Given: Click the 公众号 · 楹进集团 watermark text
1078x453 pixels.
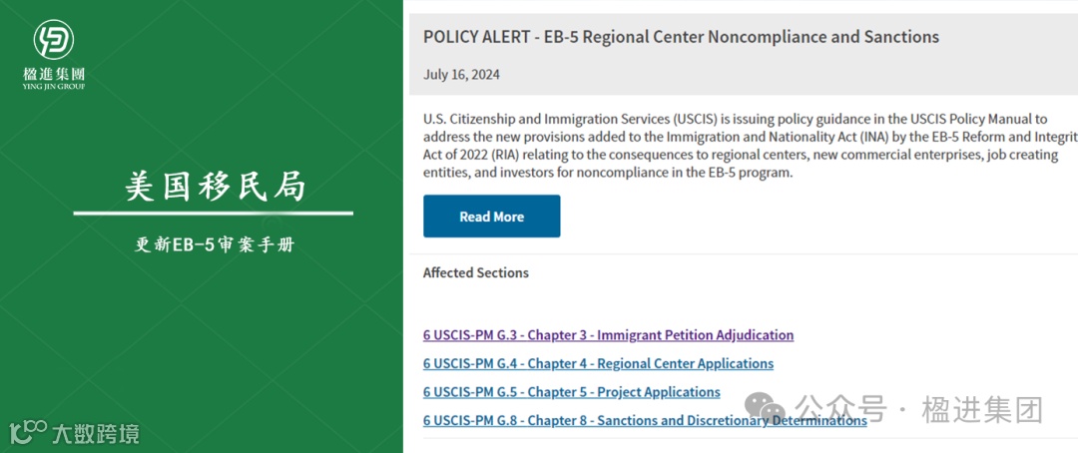Looking at the screenshot, I should tap(918, 409).
